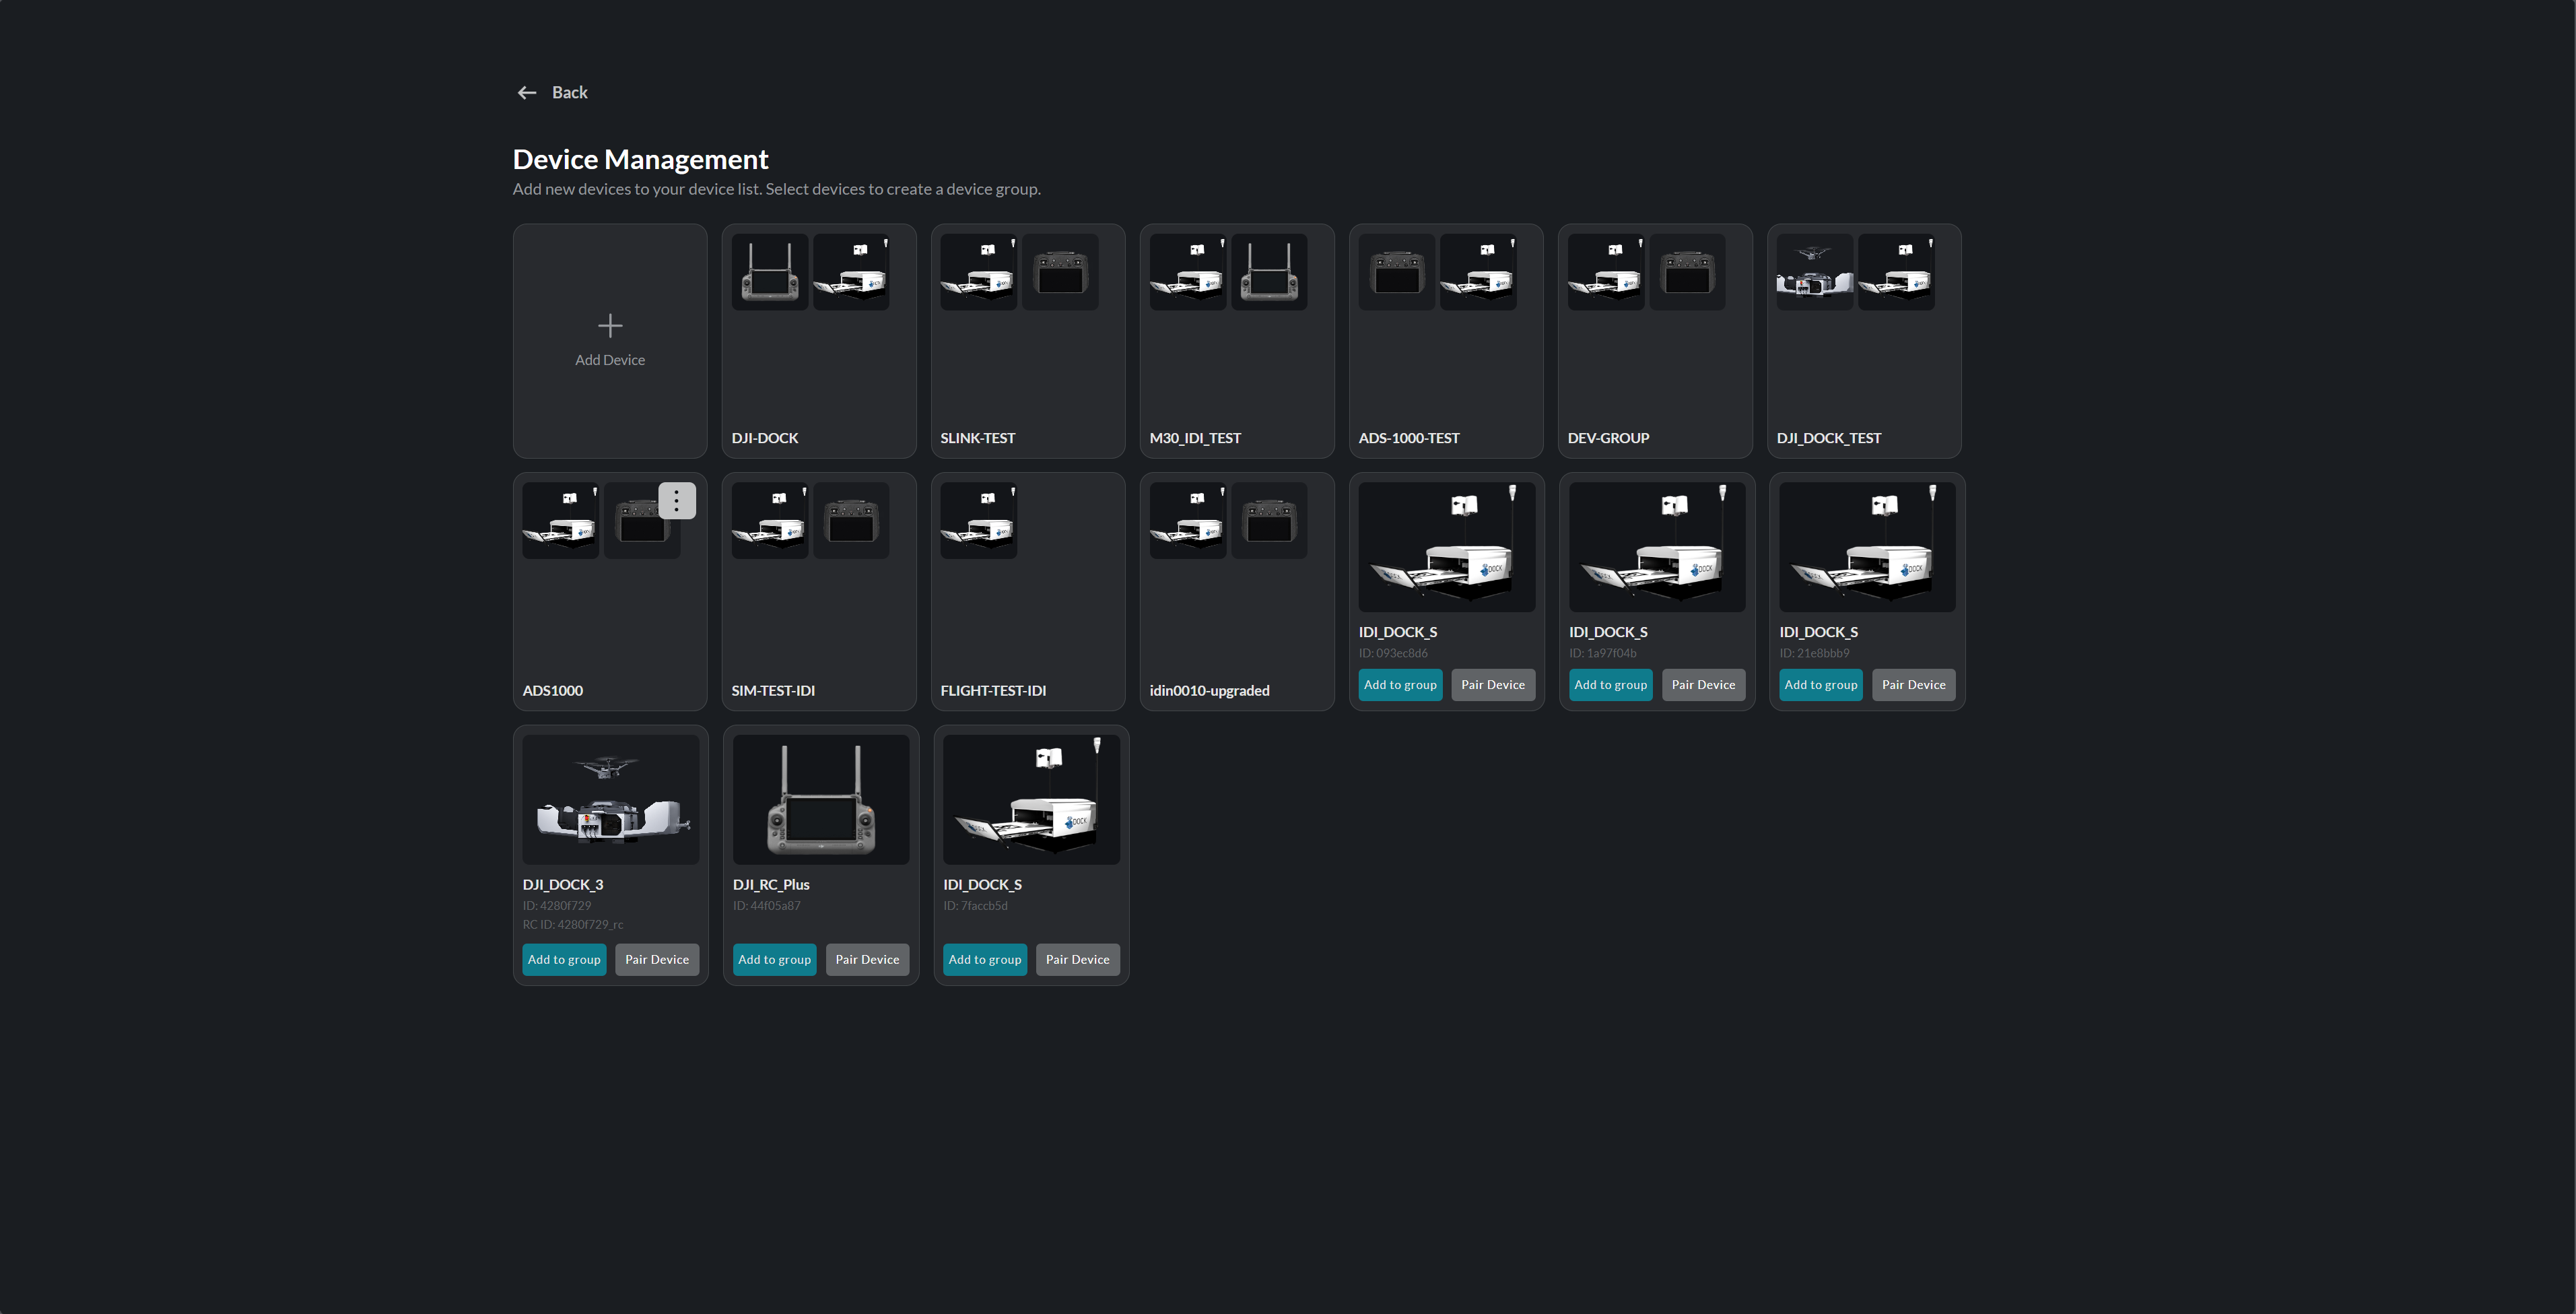Select the drone icon in DJI_DOCK_TEST group

tap(1814, 271)
